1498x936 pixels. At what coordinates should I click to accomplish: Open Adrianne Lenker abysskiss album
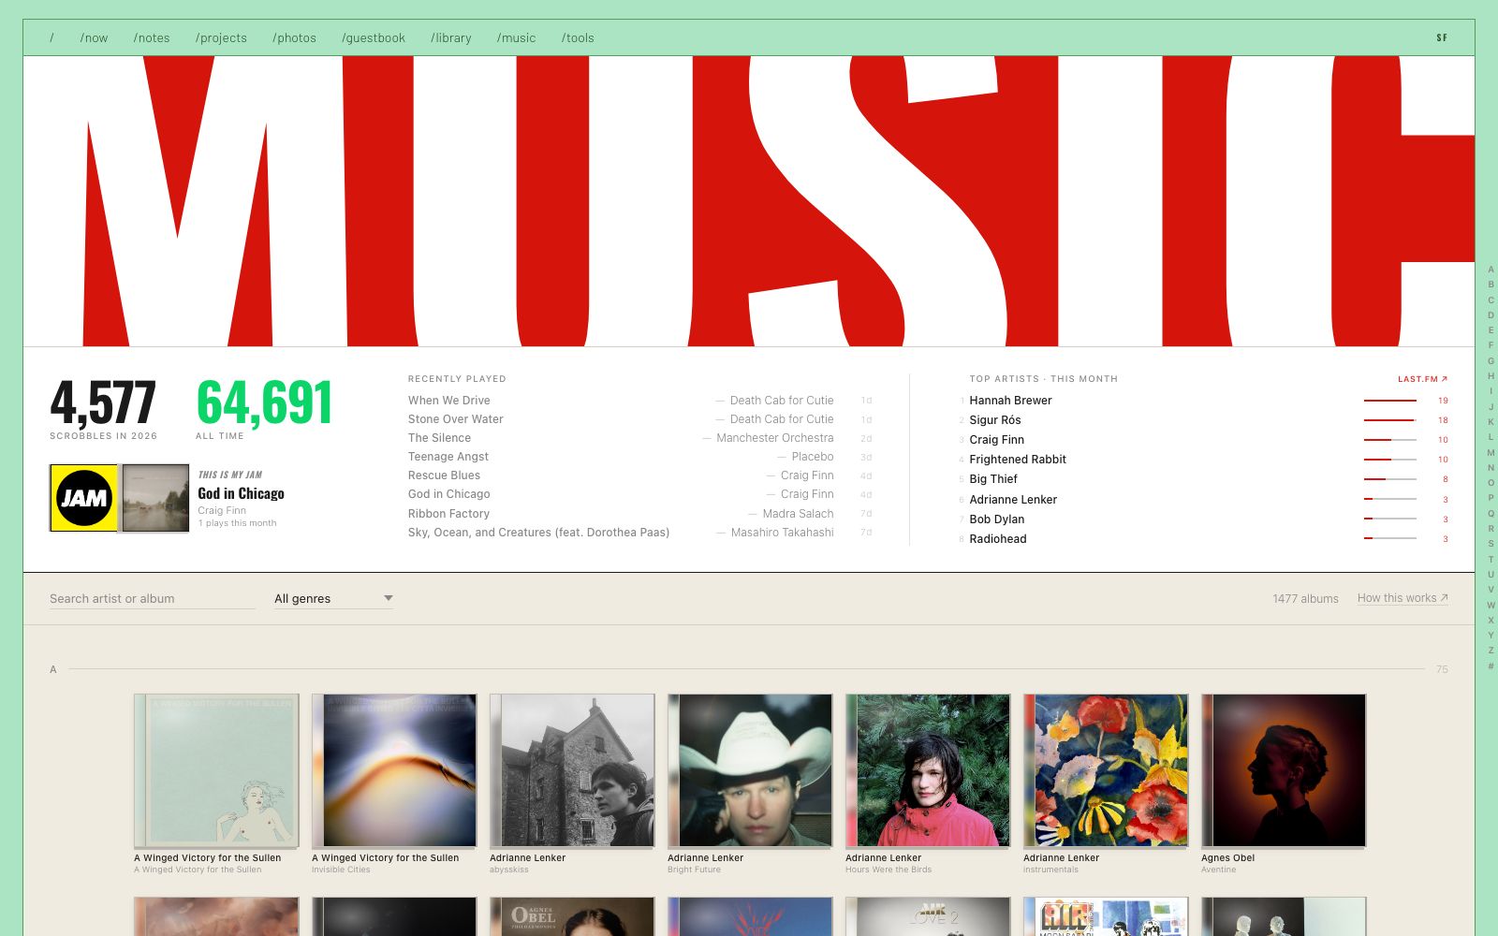point(572,770)
